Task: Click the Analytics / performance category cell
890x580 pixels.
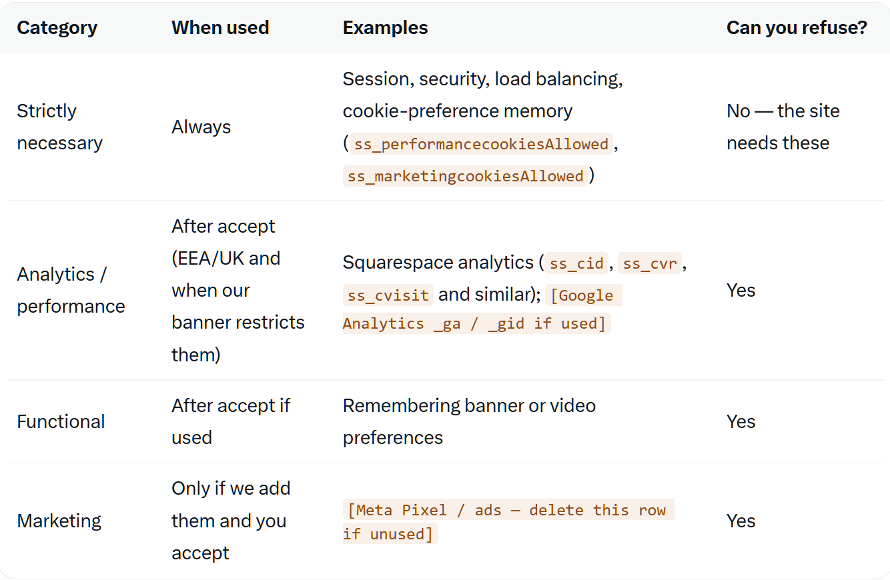Action: pyautogui.click(x=71, y=290)
